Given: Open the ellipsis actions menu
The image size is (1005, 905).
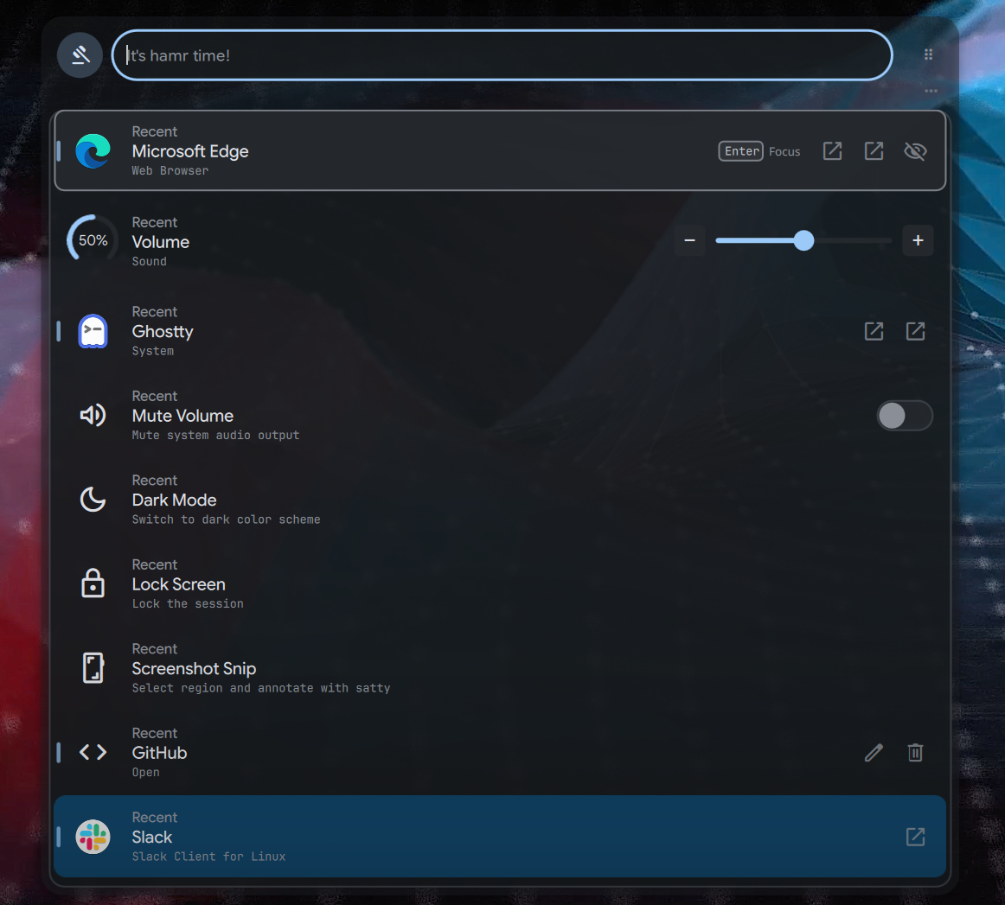Looking at the screenshot, I should [931, 91].
